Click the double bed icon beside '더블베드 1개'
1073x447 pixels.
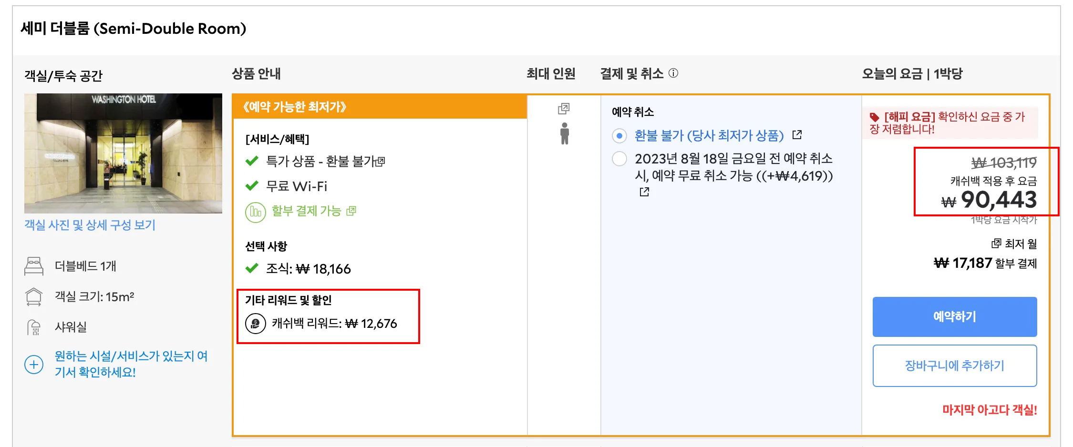pos(33,265)
